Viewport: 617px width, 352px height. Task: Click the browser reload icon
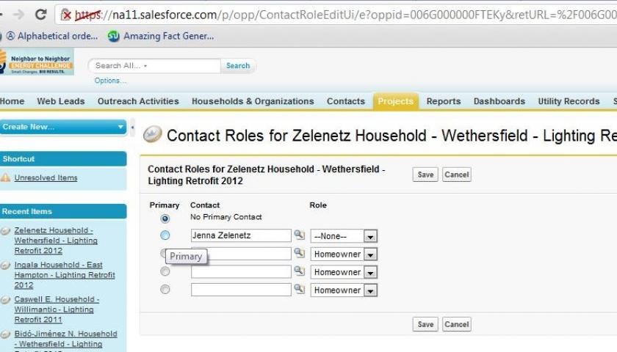(x=41, y=15)
